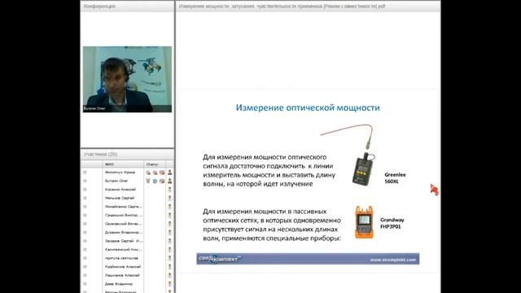
Task: Click the Grandway FHP3P01 label
Action: coord(392,223)
